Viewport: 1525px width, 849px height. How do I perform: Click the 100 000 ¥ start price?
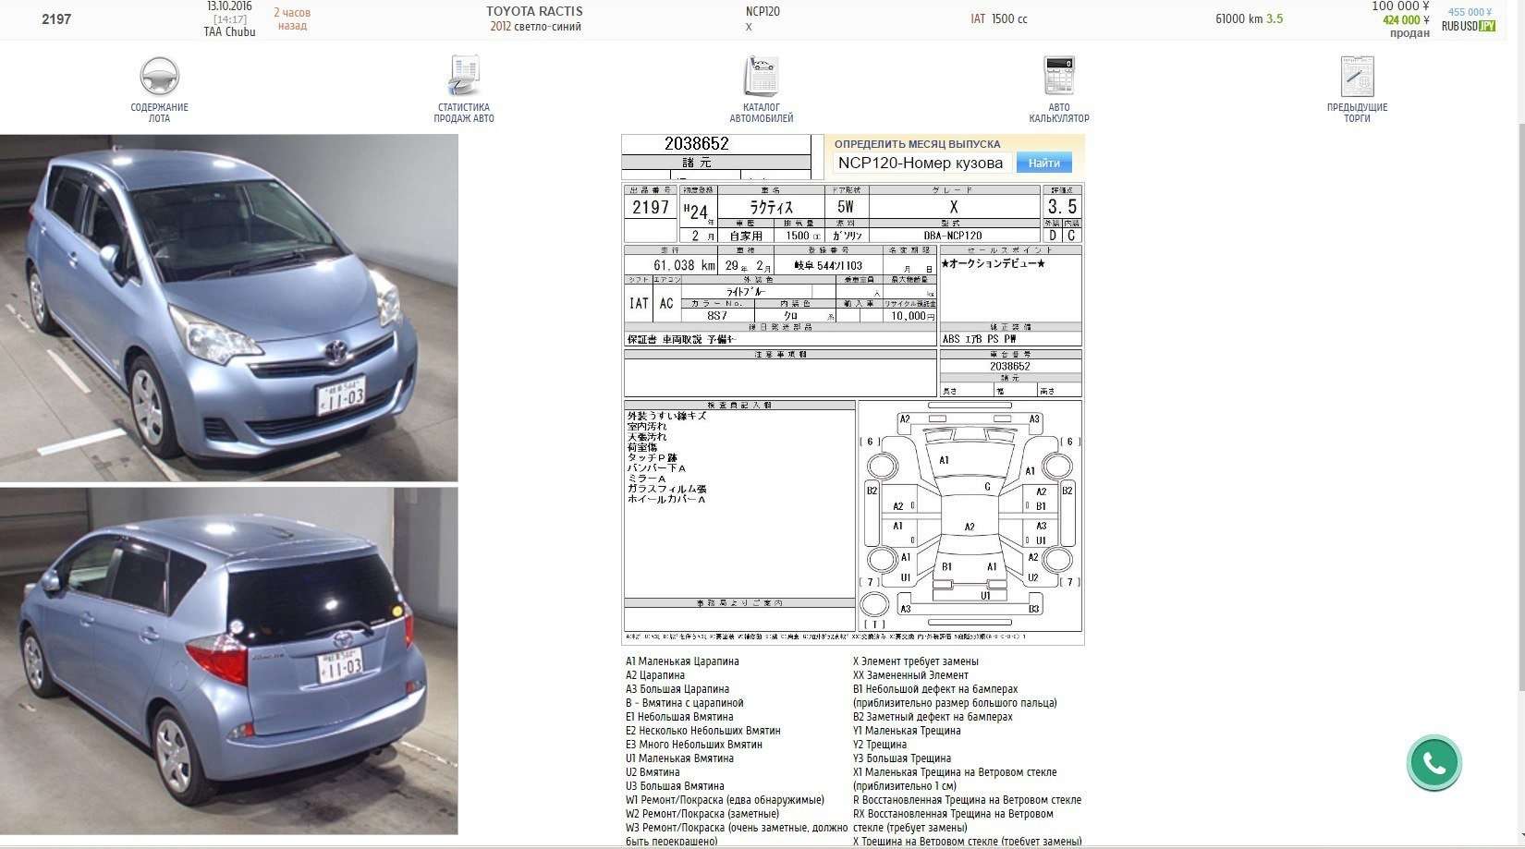tap(1400, 6)
